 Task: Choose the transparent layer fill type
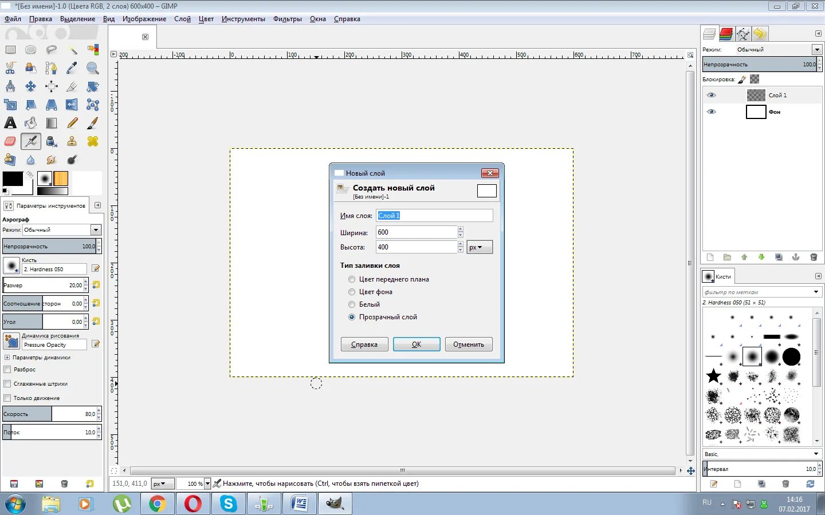[352, 317]
